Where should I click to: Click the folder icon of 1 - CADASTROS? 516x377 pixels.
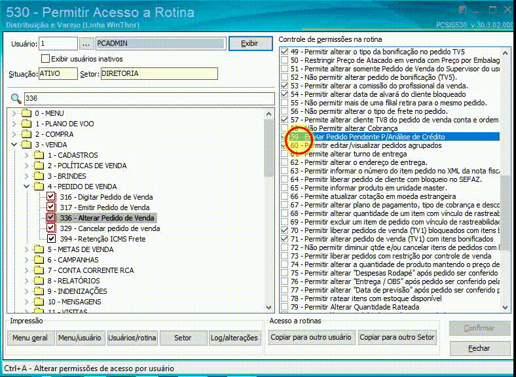tap(39, 155)
